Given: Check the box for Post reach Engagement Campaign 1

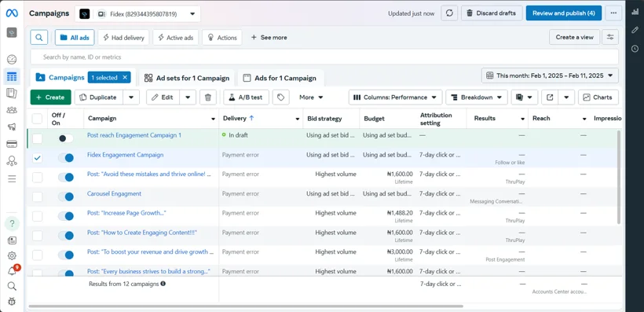Looking at the screenshot, I should 38,138.
